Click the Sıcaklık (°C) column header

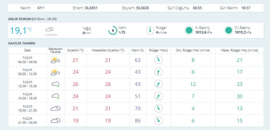(75, 50)
